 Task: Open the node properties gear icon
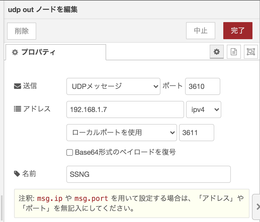216,52
